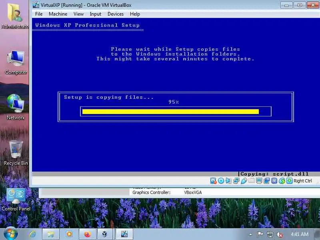Select the Control Panel desktop icon
This screenshot has width=320, height=240.
tap(16, 200)
